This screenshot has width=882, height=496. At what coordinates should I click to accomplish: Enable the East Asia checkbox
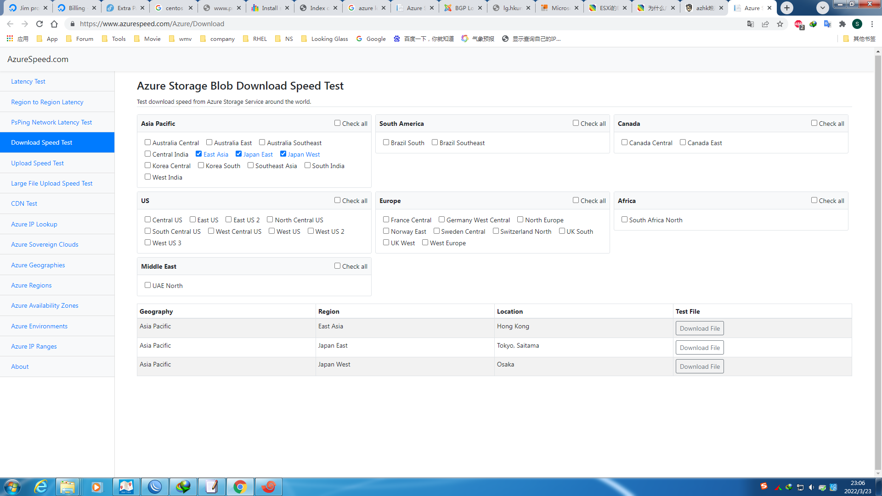(199, 154)
